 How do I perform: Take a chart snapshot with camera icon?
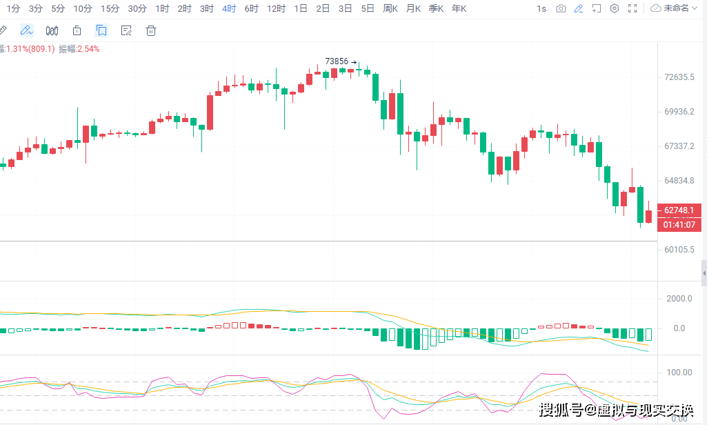point(561,9)
